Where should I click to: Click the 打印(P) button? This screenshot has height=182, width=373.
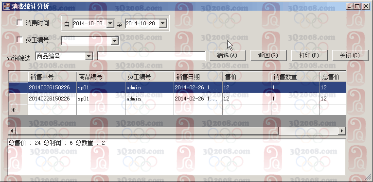[x=309, y=55]
